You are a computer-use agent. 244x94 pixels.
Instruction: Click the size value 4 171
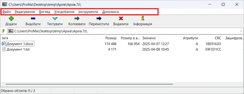[x=112, y=50]
